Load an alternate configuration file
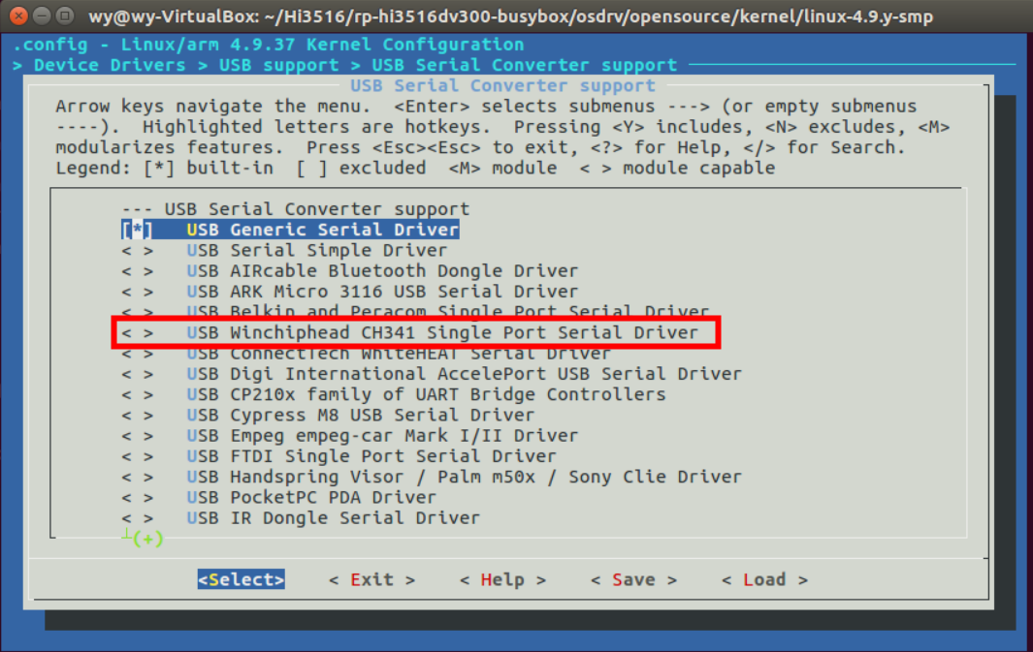1033x652 pixels. 764,579
